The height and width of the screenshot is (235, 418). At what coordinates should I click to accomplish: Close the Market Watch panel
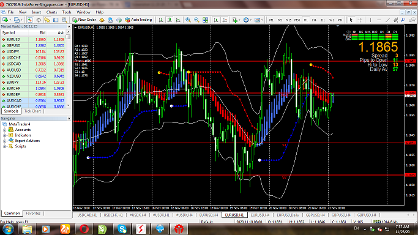pyautogui.click(x=69, y=26)
